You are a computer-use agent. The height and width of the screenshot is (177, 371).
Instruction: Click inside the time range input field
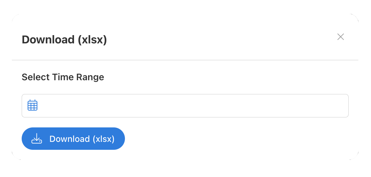185,106
